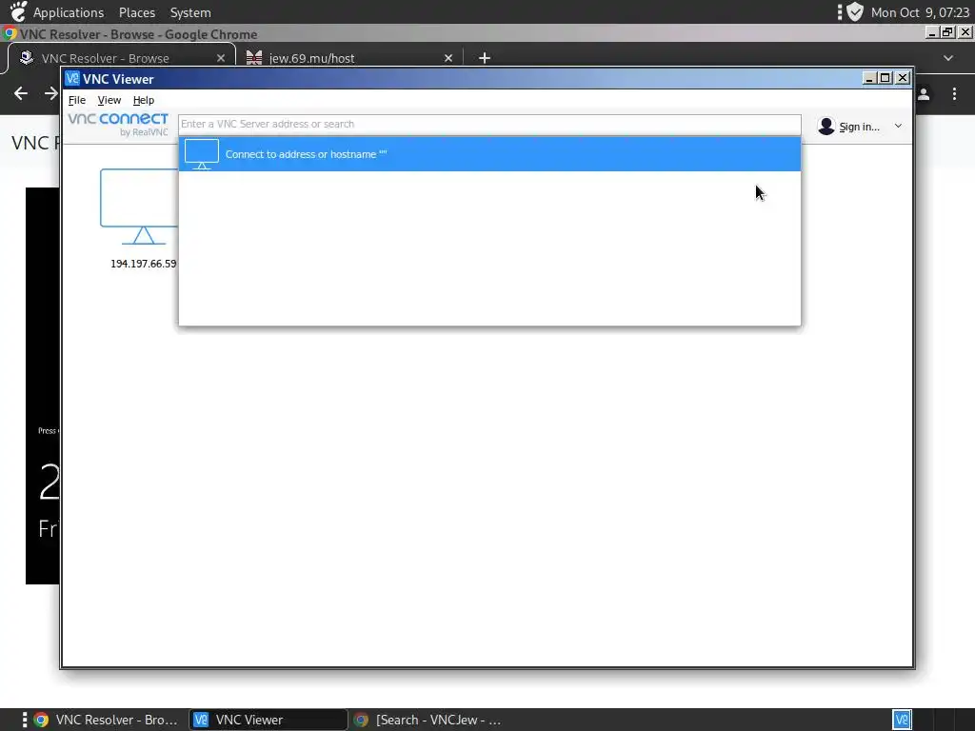Click the shield icon in top panel
This screenshot has width=975, height=731.
click(855, 11)
